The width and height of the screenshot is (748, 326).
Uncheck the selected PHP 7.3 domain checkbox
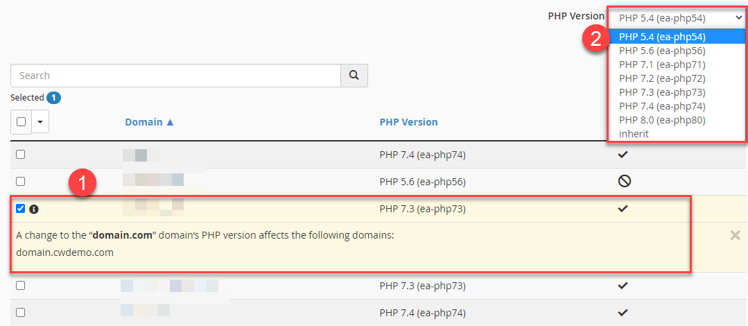click(21, 209)
